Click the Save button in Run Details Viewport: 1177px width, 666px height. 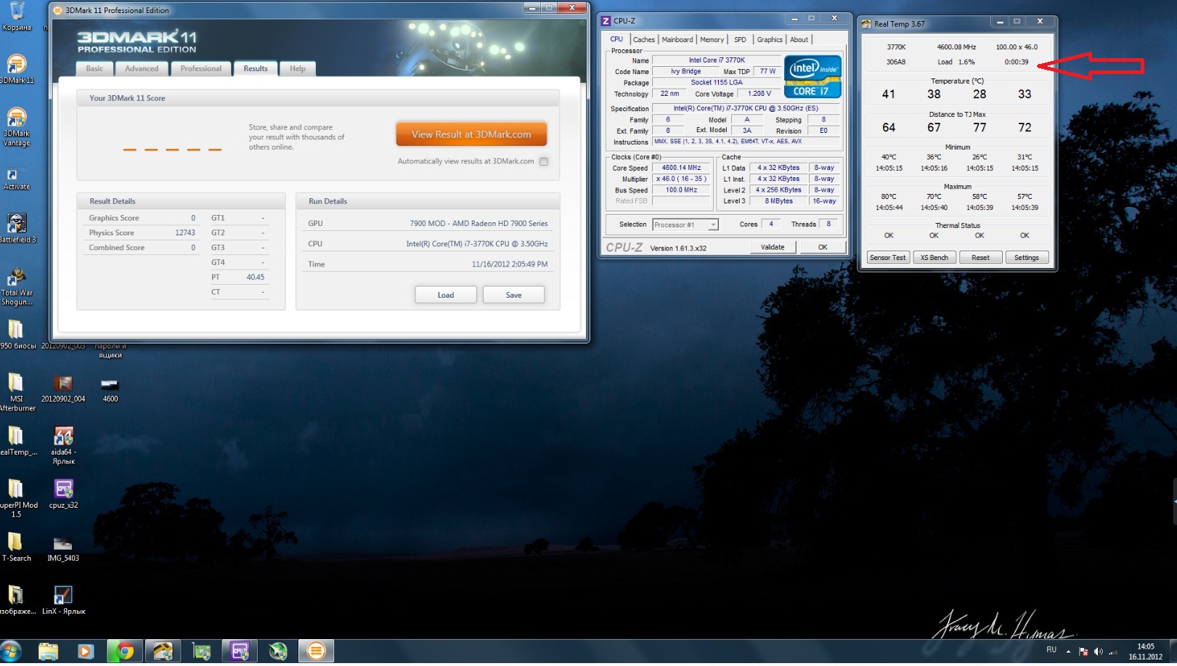pyautogui.click(x=513, y=295)
